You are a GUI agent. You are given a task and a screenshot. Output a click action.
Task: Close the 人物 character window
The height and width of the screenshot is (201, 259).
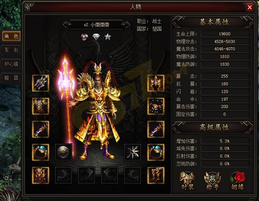pos(250,7)
